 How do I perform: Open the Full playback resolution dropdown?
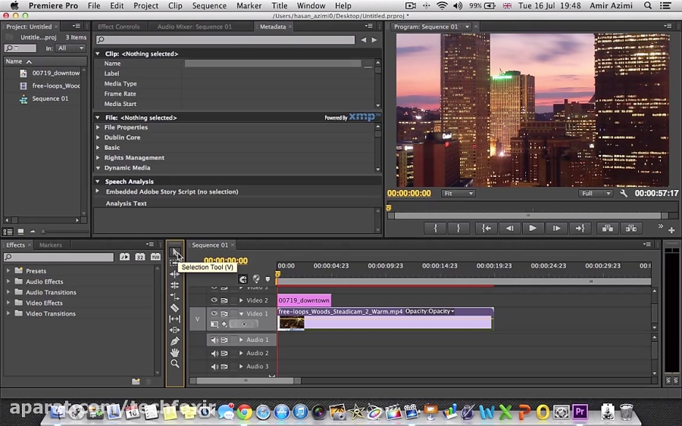(x=595, y=193)
